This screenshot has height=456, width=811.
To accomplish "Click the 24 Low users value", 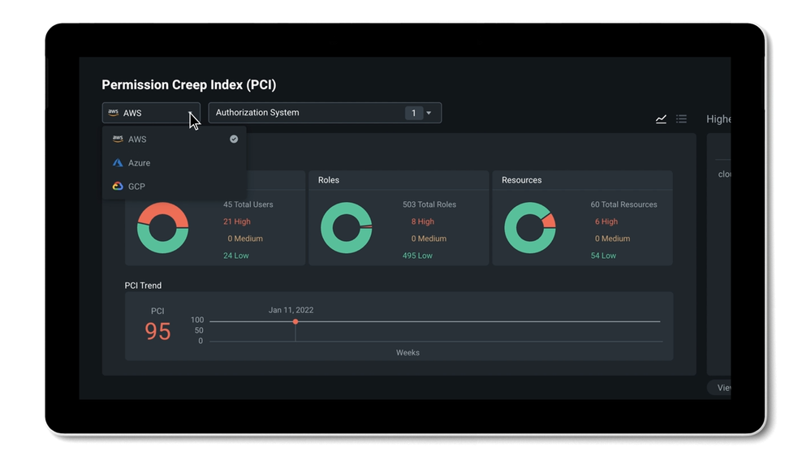I will 236,256.
